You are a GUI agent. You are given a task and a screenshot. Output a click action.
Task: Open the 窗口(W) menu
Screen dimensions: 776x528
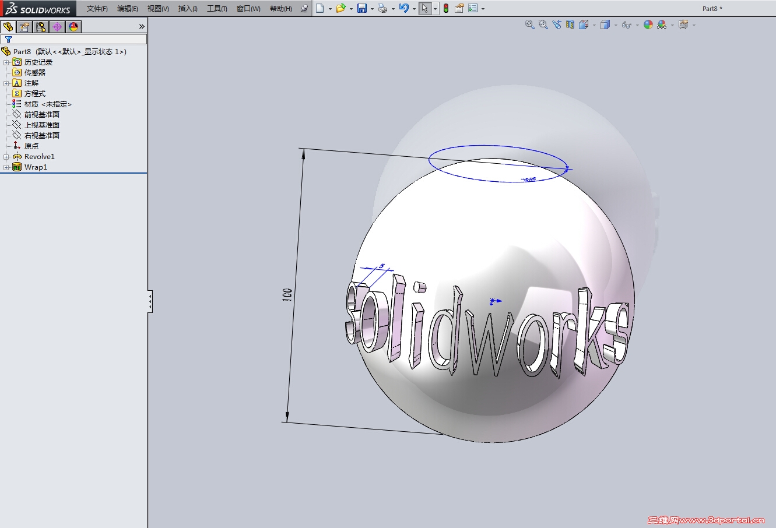(x=248, y=9)
